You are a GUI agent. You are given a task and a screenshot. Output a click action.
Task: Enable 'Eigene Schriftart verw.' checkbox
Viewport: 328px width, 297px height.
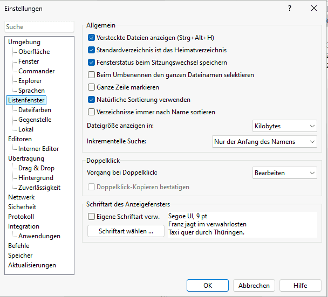[91, 216]
